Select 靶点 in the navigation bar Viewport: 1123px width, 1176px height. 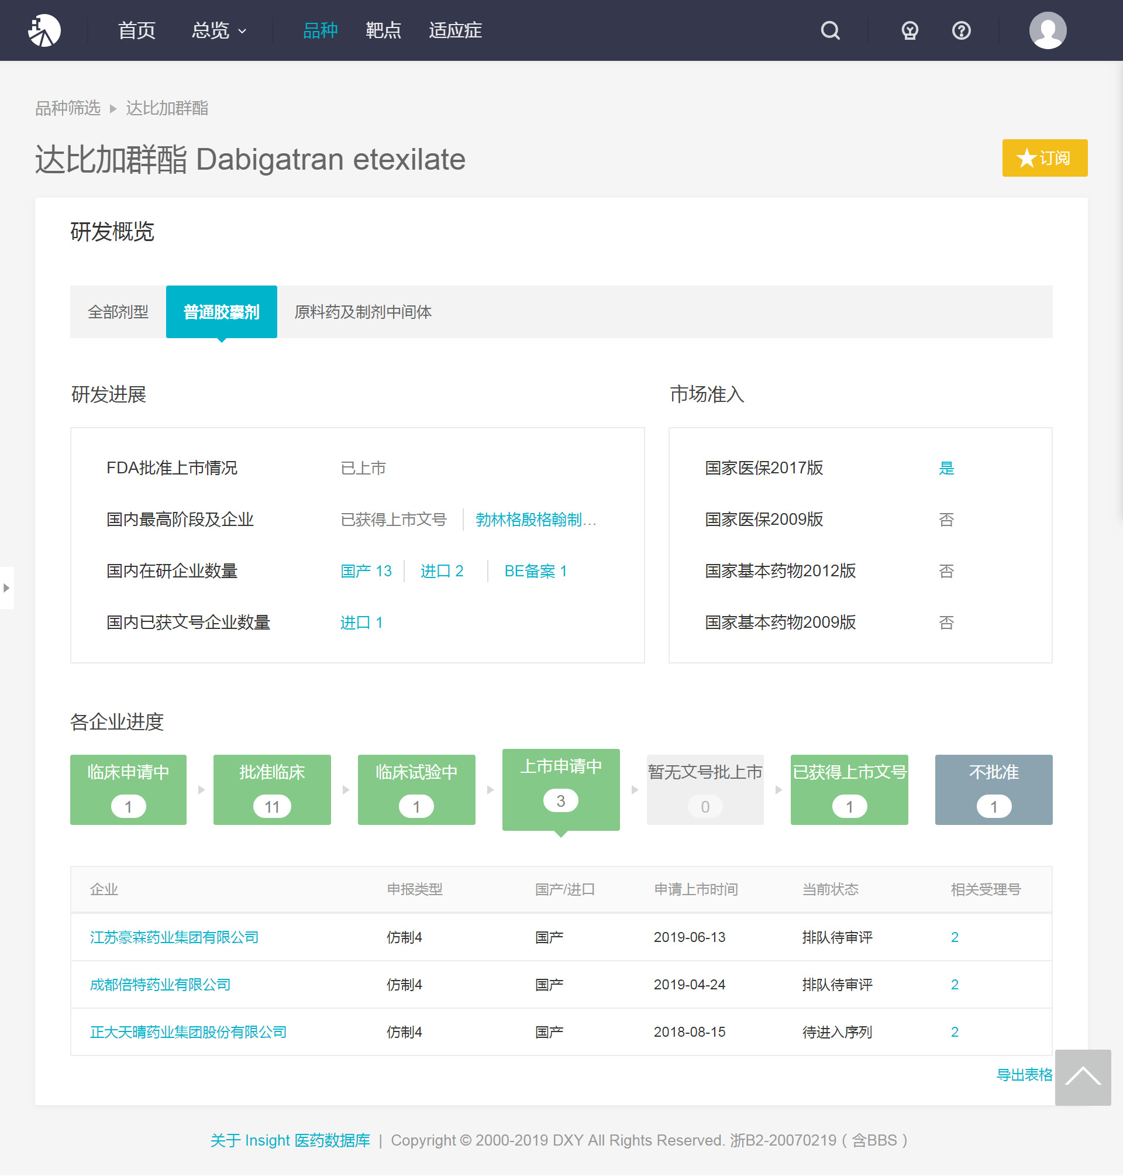coord(384,30)
